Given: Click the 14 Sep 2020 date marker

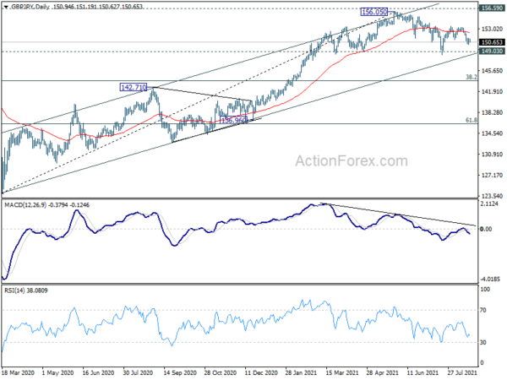Looking at the screenshot, I should [180, 373].
